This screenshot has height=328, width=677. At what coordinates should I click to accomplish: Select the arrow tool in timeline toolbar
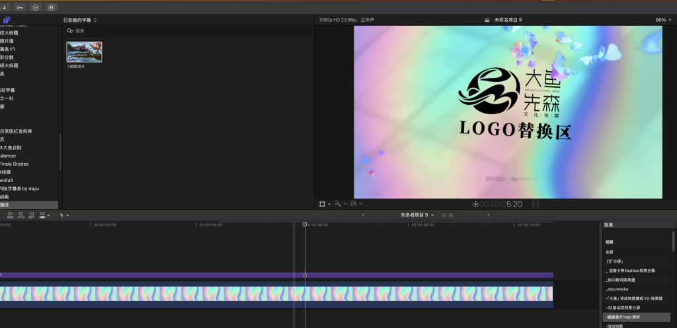point(61,214)
